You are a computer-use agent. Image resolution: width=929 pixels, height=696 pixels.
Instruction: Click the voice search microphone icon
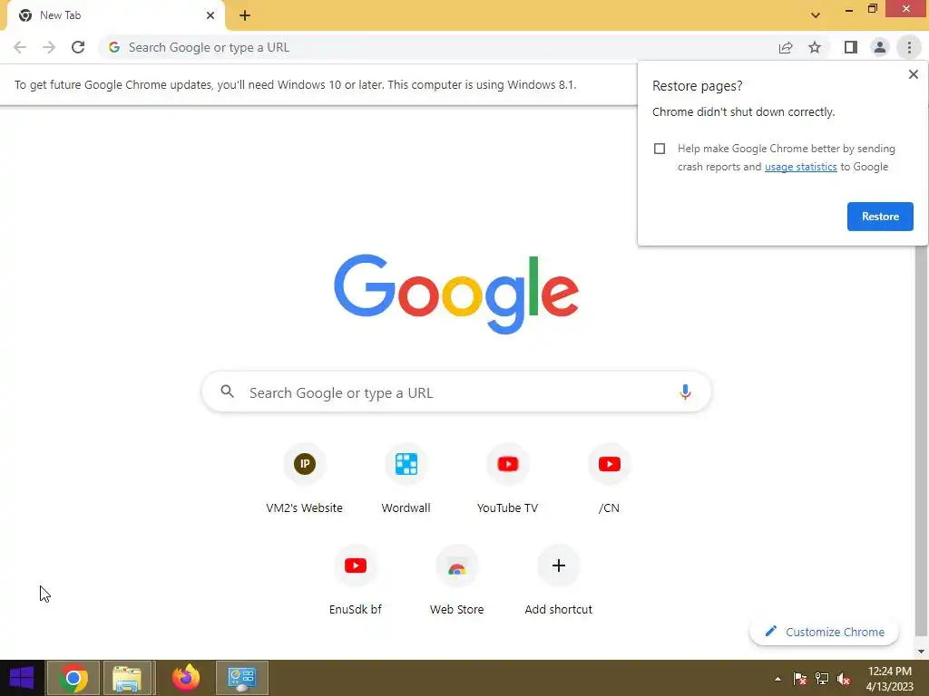point(685,391)
